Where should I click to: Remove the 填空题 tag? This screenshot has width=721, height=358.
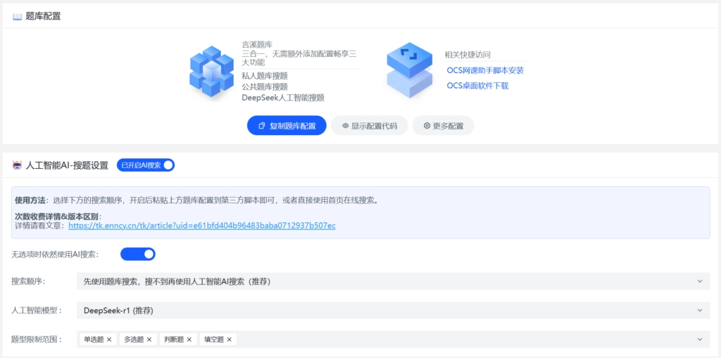(229, 340)
